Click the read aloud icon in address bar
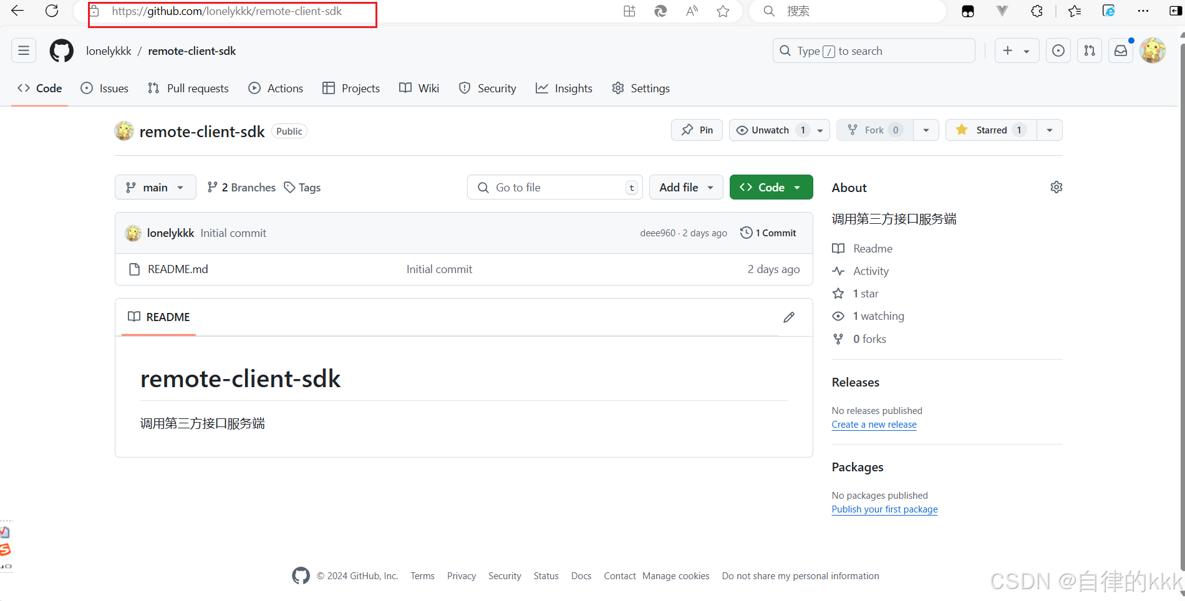Viewport: 1185px width, 601px height. click(692, 11)
